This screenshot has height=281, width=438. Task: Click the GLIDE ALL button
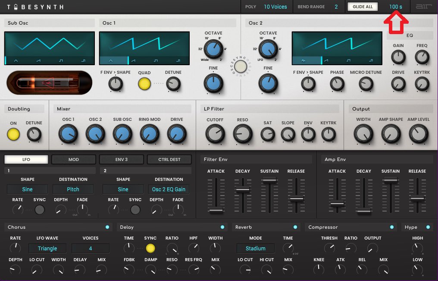362,6
